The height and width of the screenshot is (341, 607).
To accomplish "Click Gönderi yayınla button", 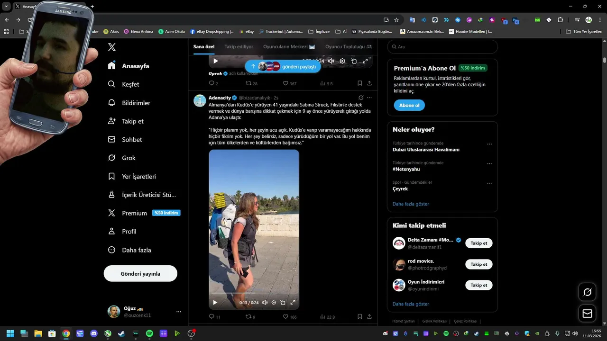I will 140,274.
